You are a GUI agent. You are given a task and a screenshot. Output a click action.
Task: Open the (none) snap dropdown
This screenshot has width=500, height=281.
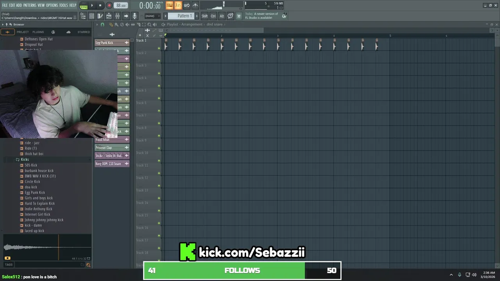[153, 16]
